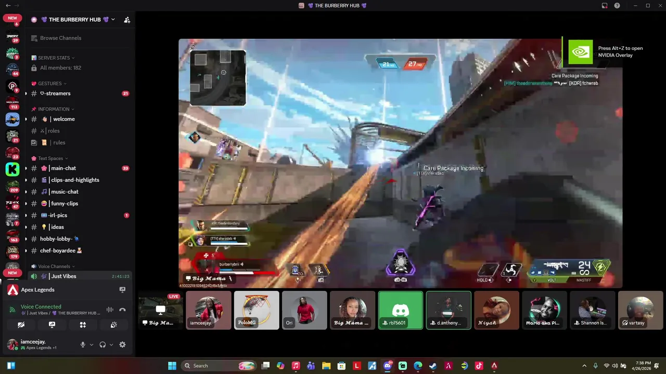Click the Apex Legends stream video

[x=401, y=163]
